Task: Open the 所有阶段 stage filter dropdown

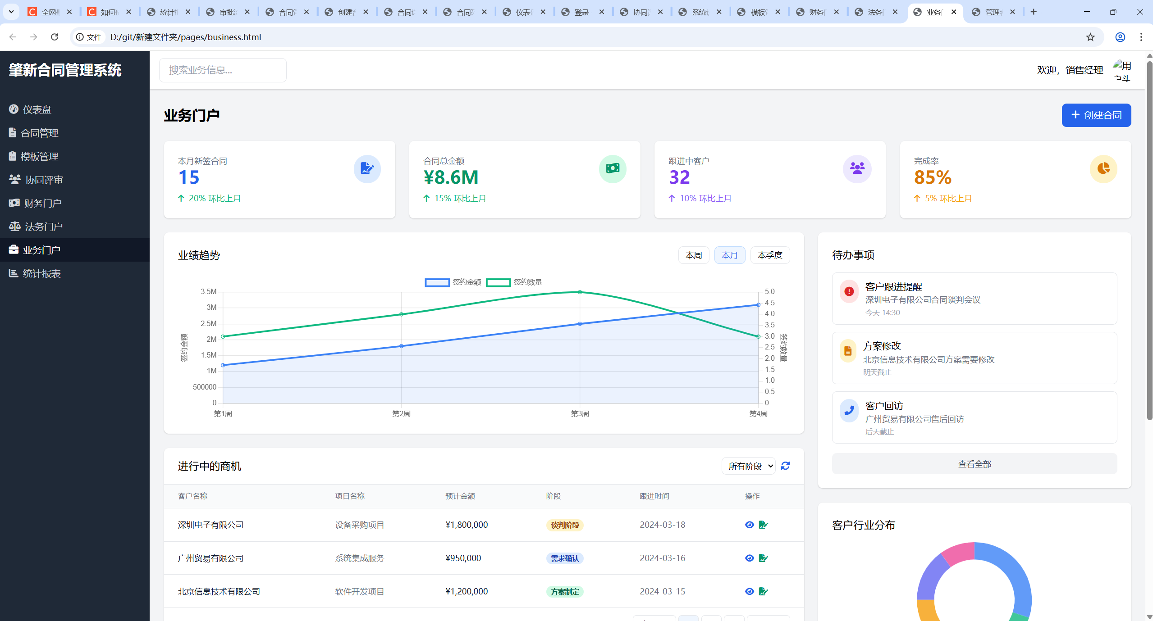Action: tap(748, 466)
